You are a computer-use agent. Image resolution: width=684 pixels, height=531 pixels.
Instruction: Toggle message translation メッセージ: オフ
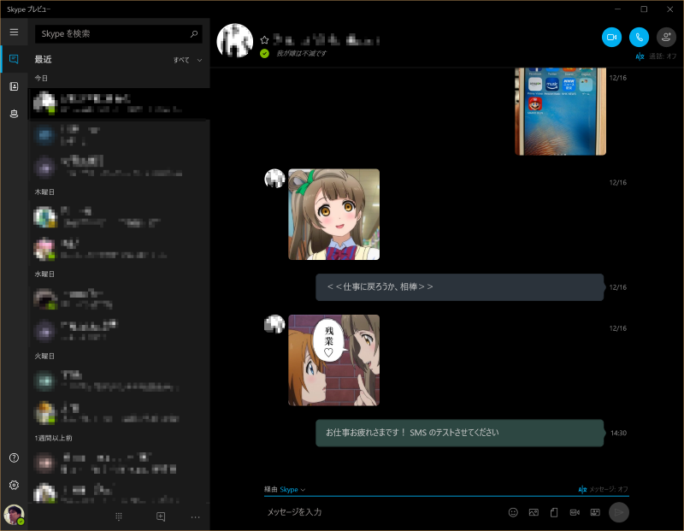click(x=604, y=489)
